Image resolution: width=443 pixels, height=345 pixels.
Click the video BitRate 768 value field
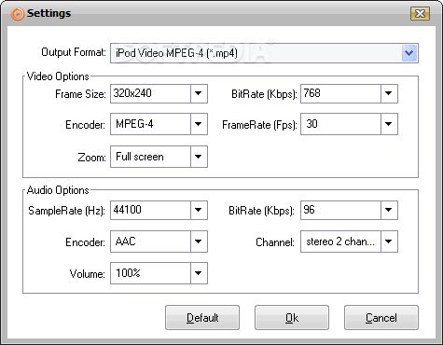pos(340,93)
